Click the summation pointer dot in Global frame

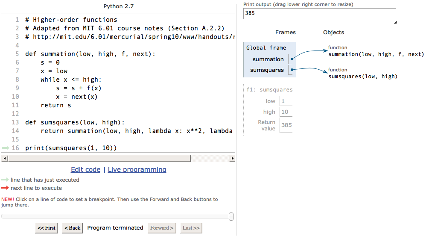pos(292,59)
